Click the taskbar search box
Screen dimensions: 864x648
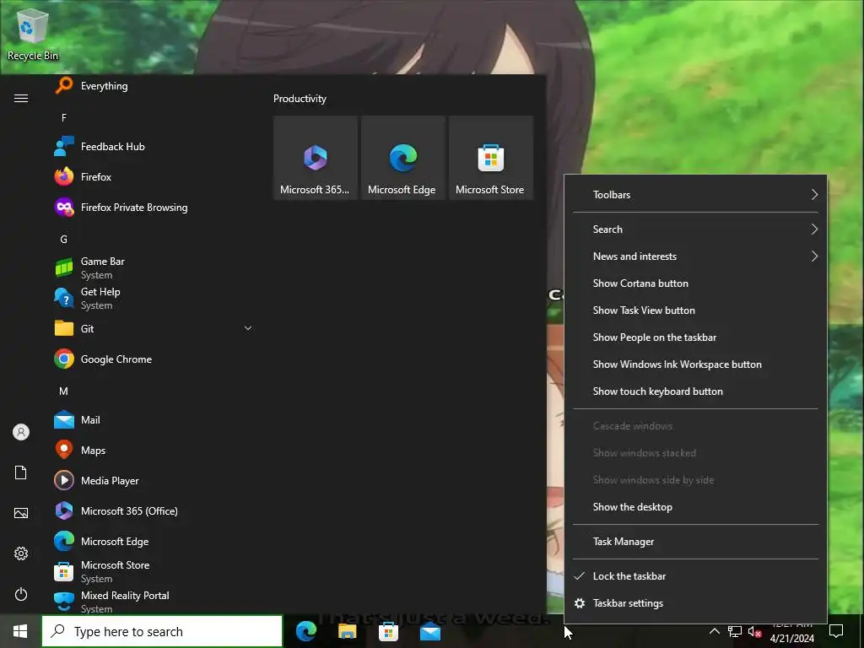tap(162, 631)
